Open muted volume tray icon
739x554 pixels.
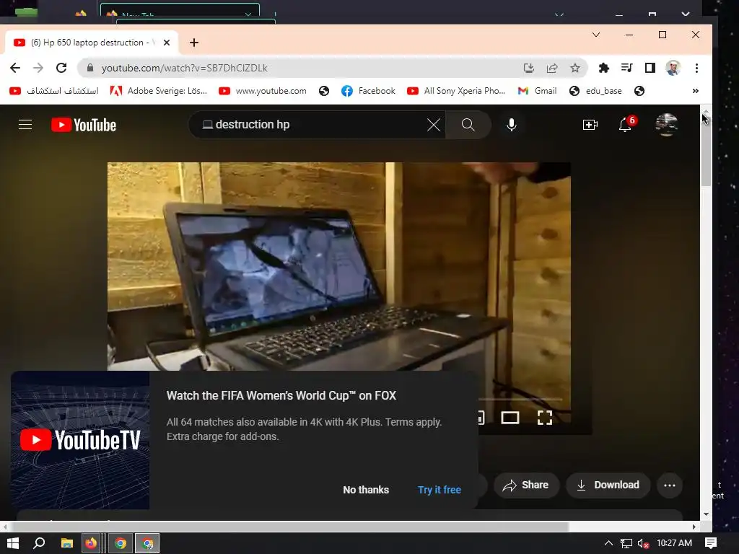pyautogui.click(x=643, y=543)
